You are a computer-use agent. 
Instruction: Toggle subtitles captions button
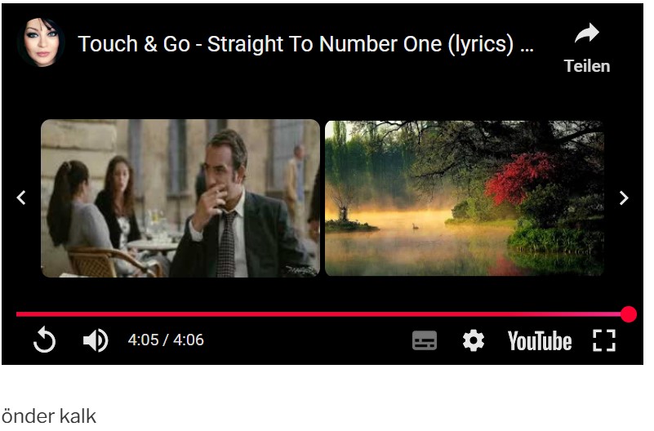425,340
